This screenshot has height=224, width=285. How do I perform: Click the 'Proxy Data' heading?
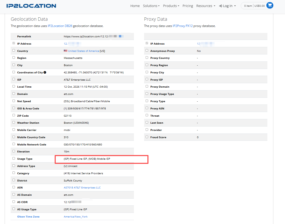click(156, 19)
